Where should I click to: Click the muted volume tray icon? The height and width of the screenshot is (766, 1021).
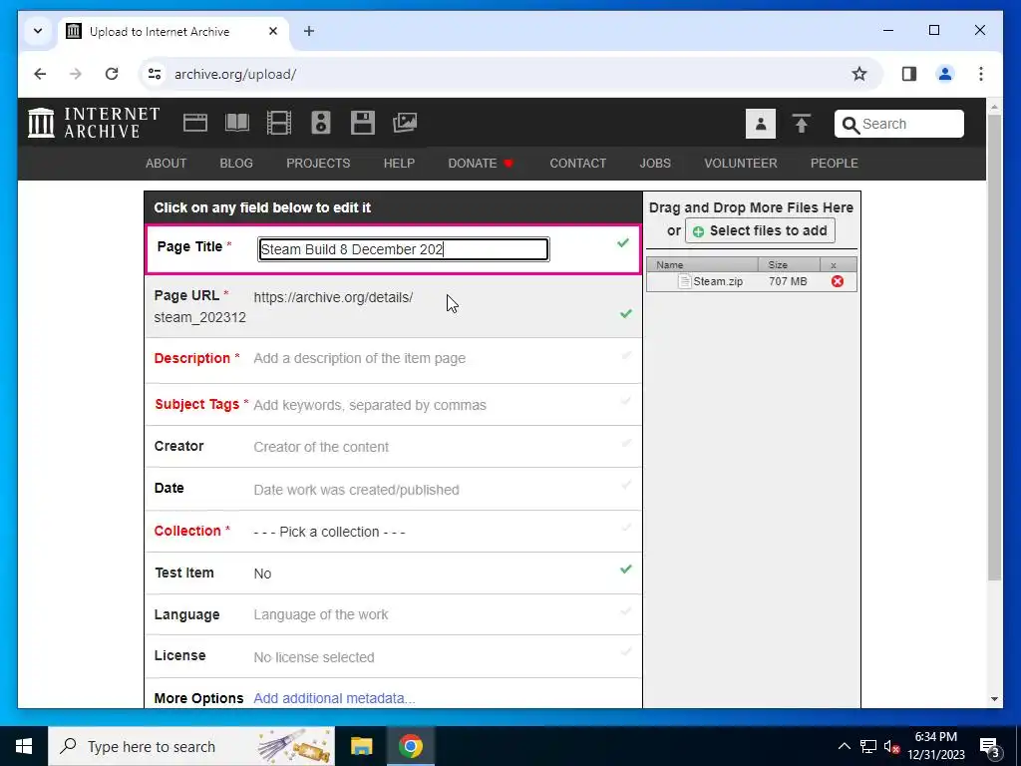pos(890,746)
